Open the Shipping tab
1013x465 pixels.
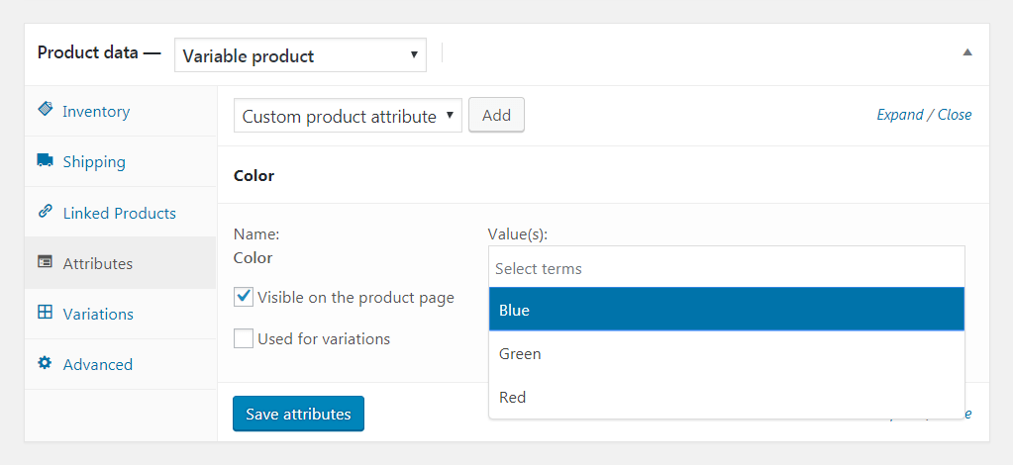94,161
